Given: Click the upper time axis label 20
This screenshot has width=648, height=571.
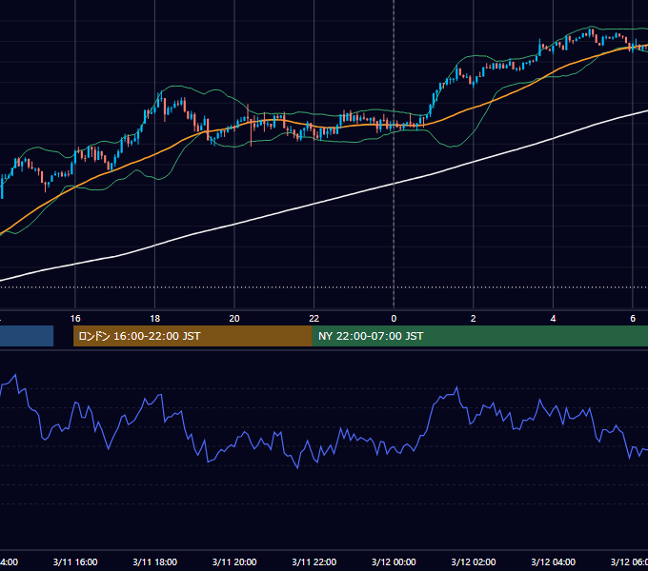Looking at the screenshot, I should click(x=234, y=318).
